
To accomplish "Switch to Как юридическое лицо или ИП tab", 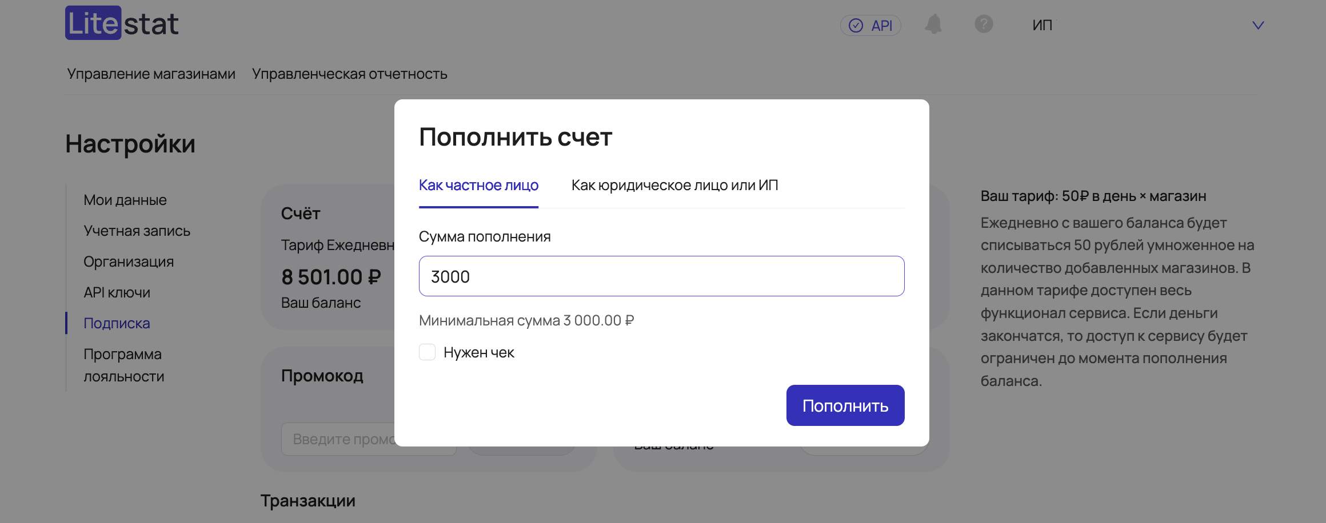I will 674,186.
